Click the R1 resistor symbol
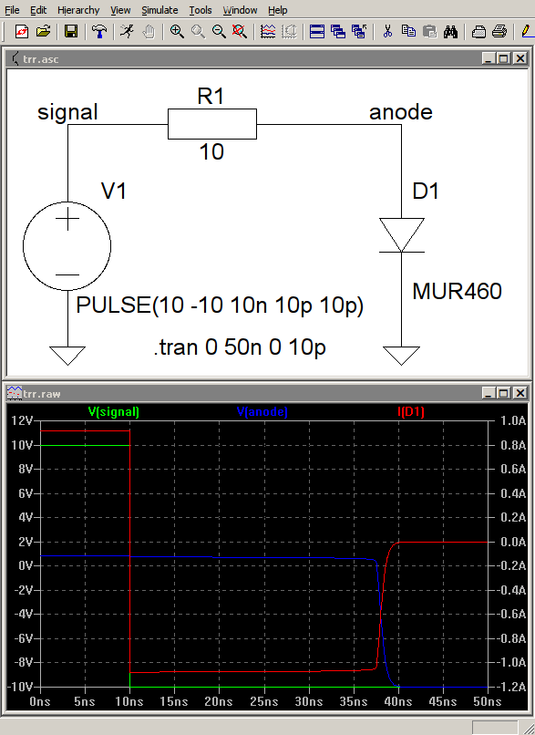This screenshot has height=735, width=535. (212, 124)
